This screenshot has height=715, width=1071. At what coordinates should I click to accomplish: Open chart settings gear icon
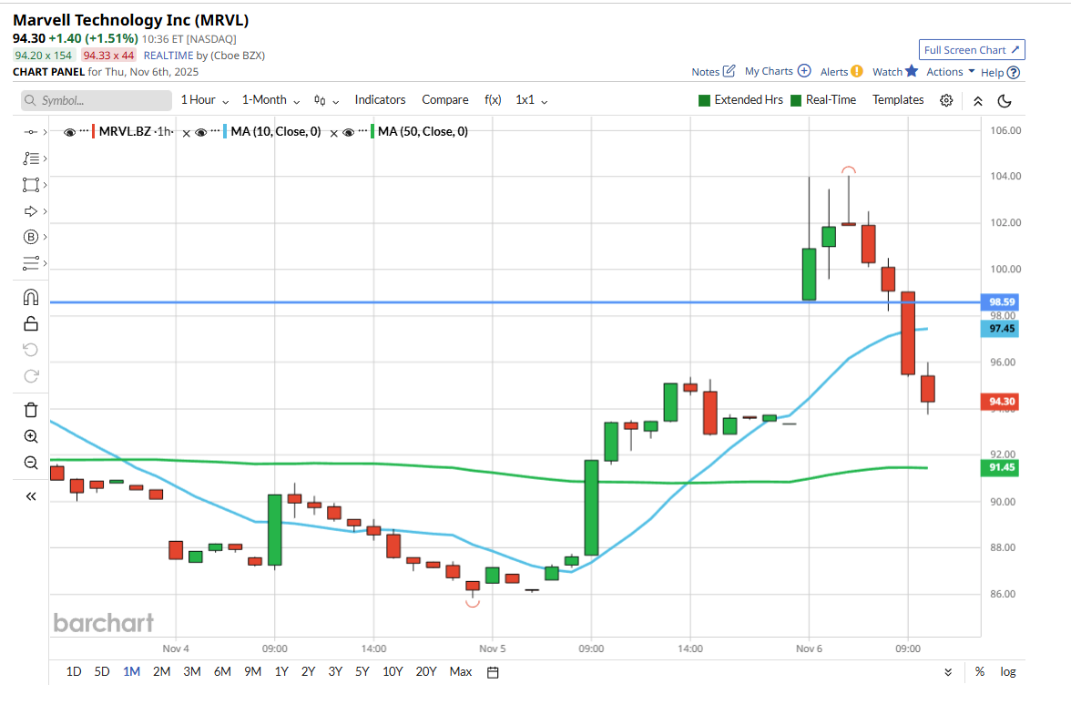pos(946,100)
